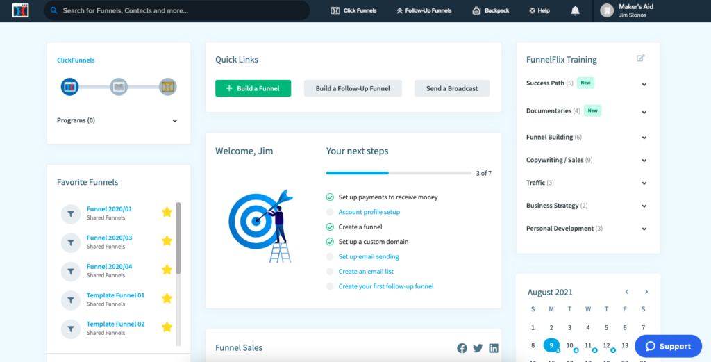Click the ClickFunnels logo in top bar
Screen dimensions: 711x362
[x=20, y=10]
